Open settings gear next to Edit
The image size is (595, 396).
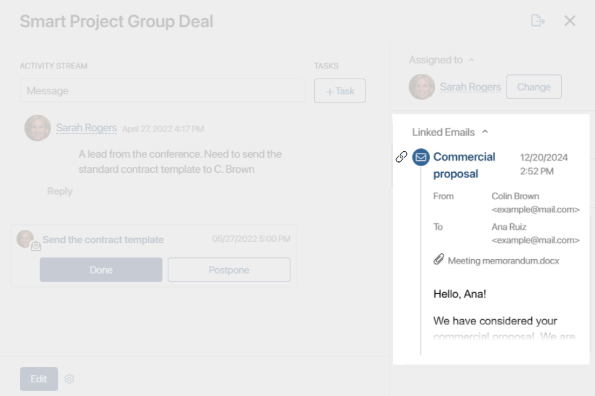coord(69,379)
